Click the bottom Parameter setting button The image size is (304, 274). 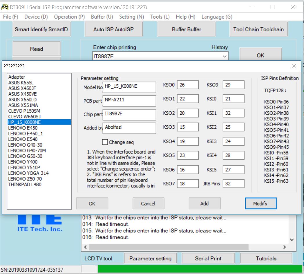(x=150, y=258)
